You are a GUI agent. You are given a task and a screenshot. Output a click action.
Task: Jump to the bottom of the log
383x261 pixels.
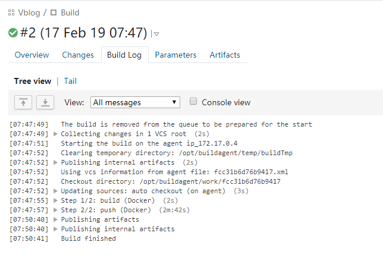tap(45, 102)
